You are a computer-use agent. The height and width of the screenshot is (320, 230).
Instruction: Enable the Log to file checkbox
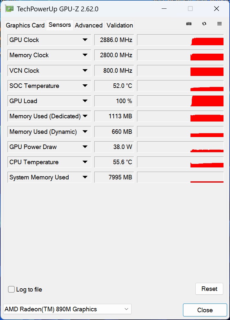pos(11,289)
